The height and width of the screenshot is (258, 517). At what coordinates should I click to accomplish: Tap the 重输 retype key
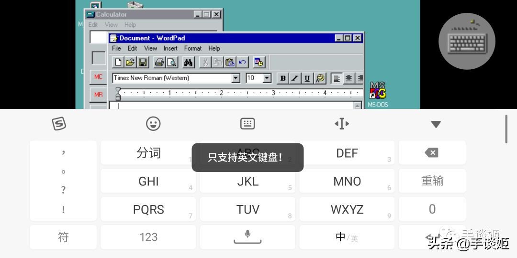point(432,181)
